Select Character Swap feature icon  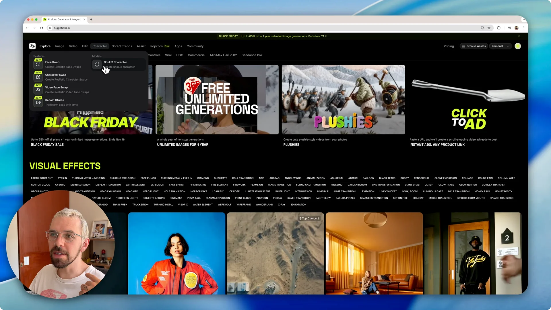(38, 77)
